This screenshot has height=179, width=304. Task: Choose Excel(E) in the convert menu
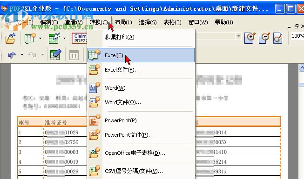(141, 55)
